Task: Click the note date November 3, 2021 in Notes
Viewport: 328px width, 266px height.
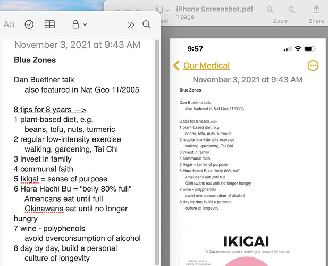Action: point(78,45)
